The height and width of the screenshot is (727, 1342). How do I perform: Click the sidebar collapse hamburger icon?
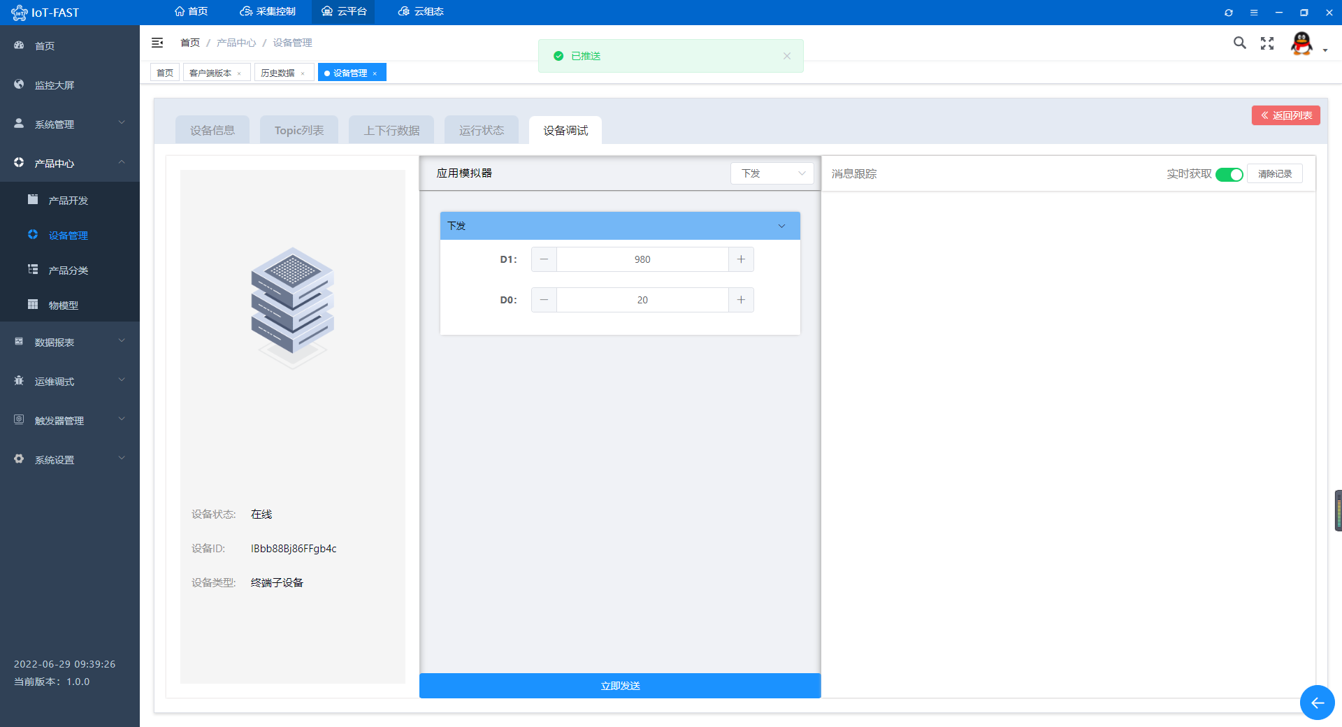pyautogui.click(x=157, y=43)
